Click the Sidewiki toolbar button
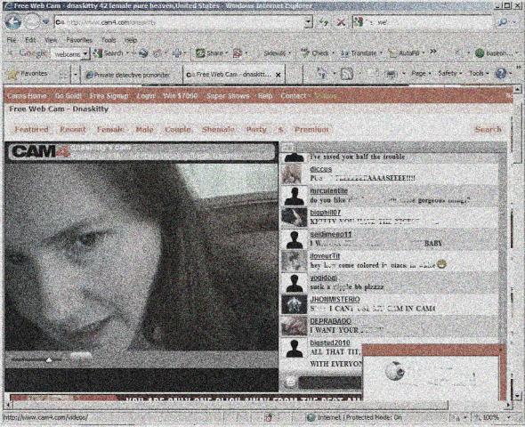This screenshot has height=427, width=525. 277,53
